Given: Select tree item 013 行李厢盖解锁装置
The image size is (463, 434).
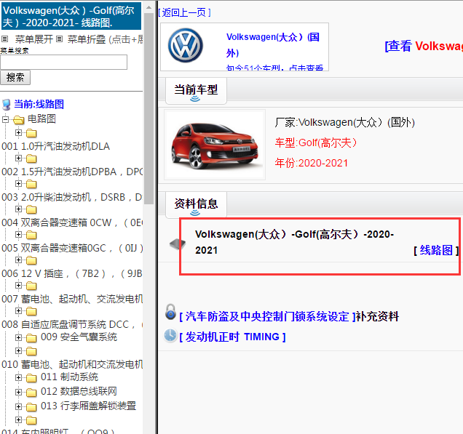Looking at the screenshot, I should tap(88, 406).
